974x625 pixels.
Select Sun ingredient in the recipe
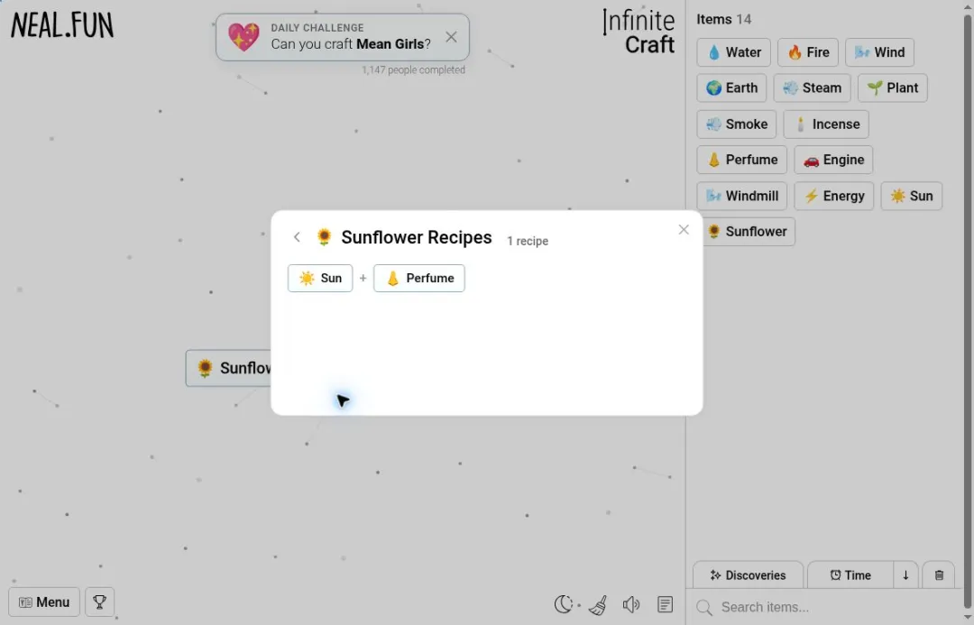(320, 279)
